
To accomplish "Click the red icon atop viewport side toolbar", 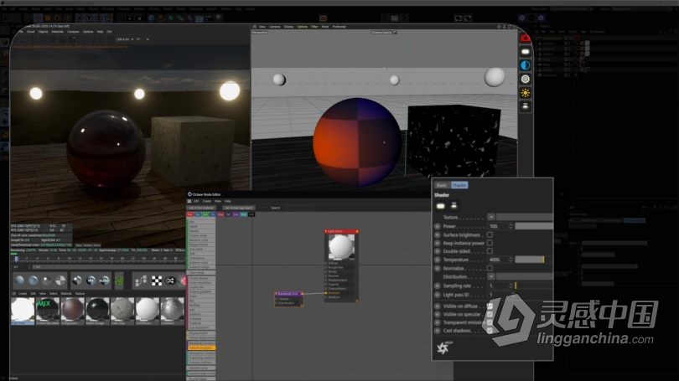I will (526, 38).
